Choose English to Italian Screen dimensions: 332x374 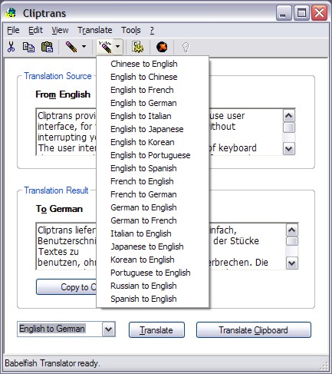point(153,116)
